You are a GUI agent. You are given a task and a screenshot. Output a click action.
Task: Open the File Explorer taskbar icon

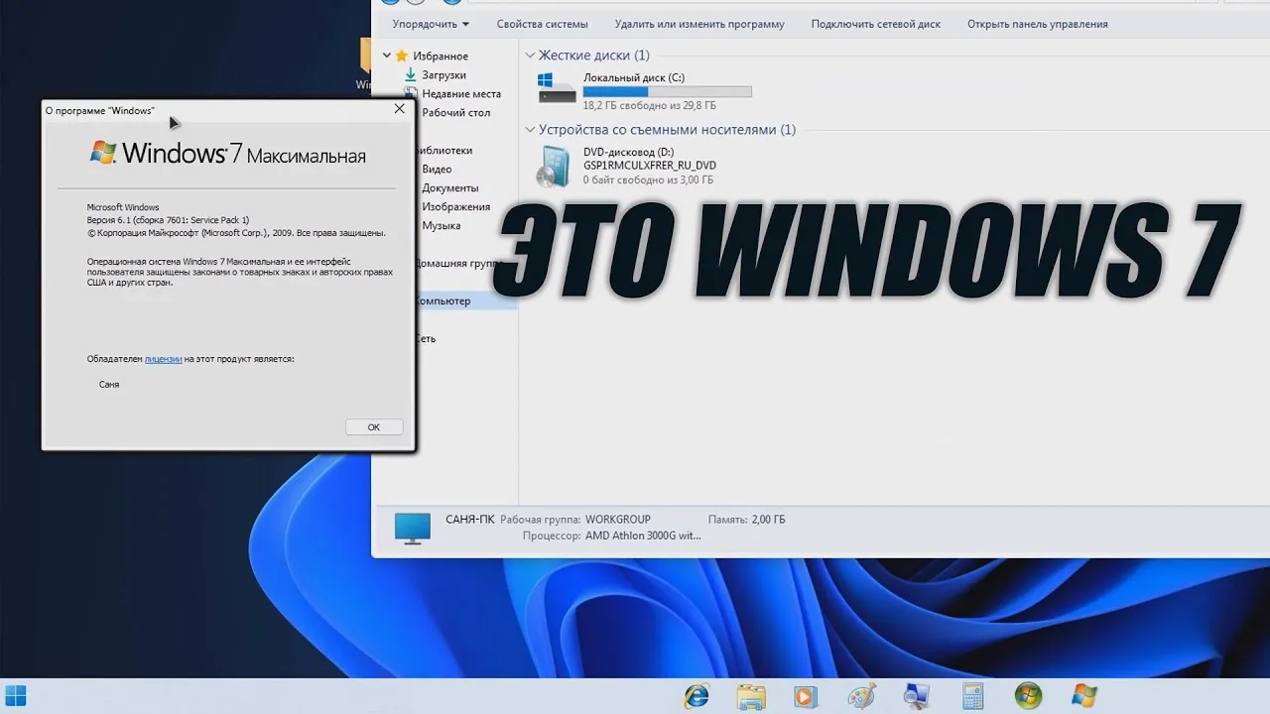[x=752, y=696]
